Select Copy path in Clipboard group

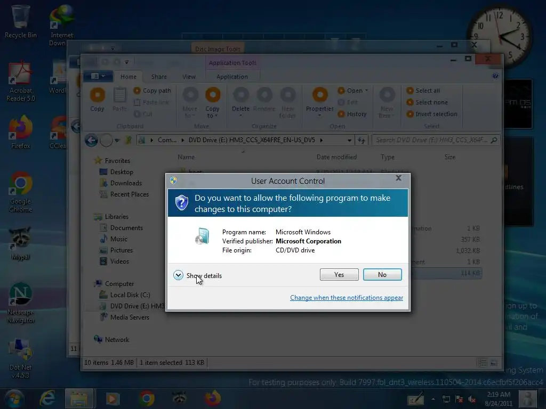pos(152,91)
